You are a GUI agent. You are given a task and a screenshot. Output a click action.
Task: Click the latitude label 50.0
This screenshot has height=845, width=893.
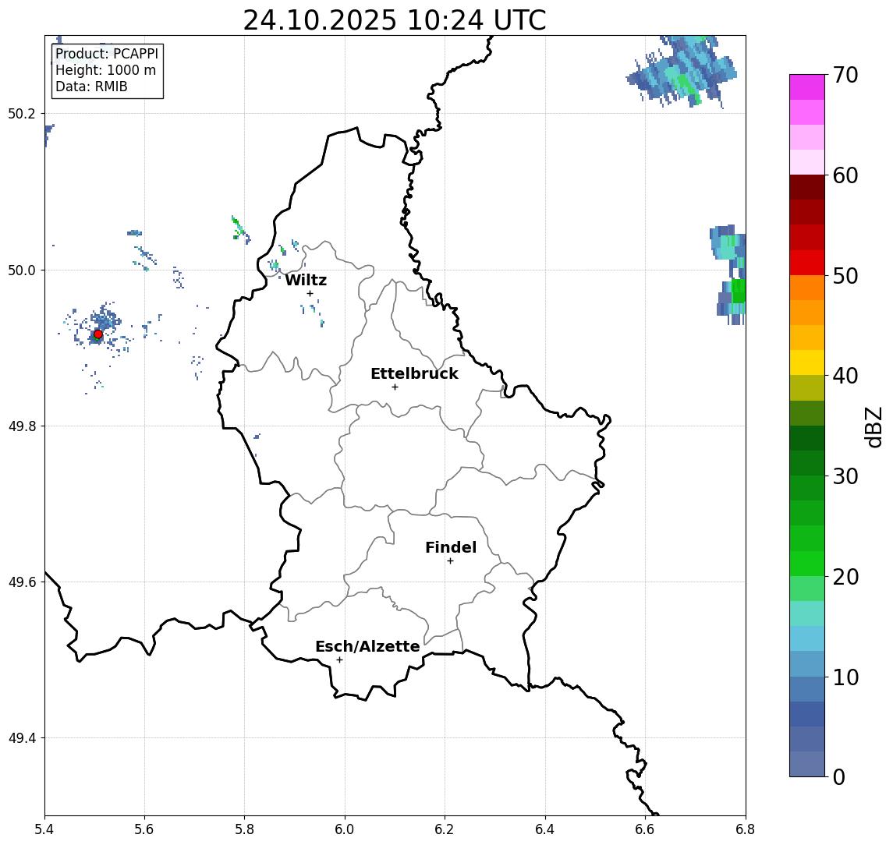(21, 270)
